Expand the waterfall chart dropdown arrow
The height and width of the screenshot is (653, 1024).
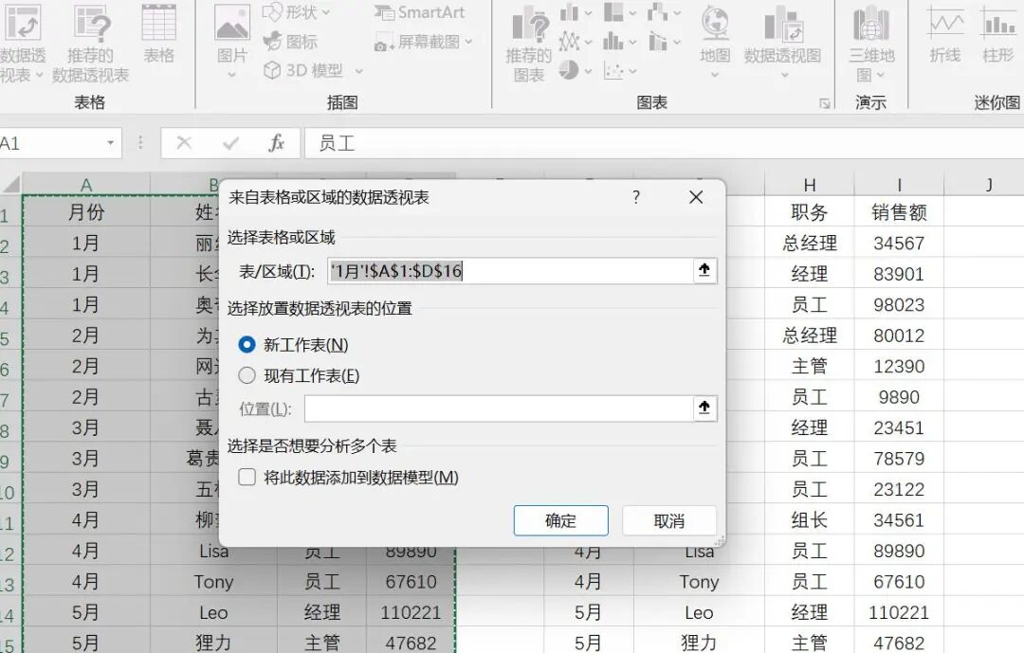tap(677, 12)
